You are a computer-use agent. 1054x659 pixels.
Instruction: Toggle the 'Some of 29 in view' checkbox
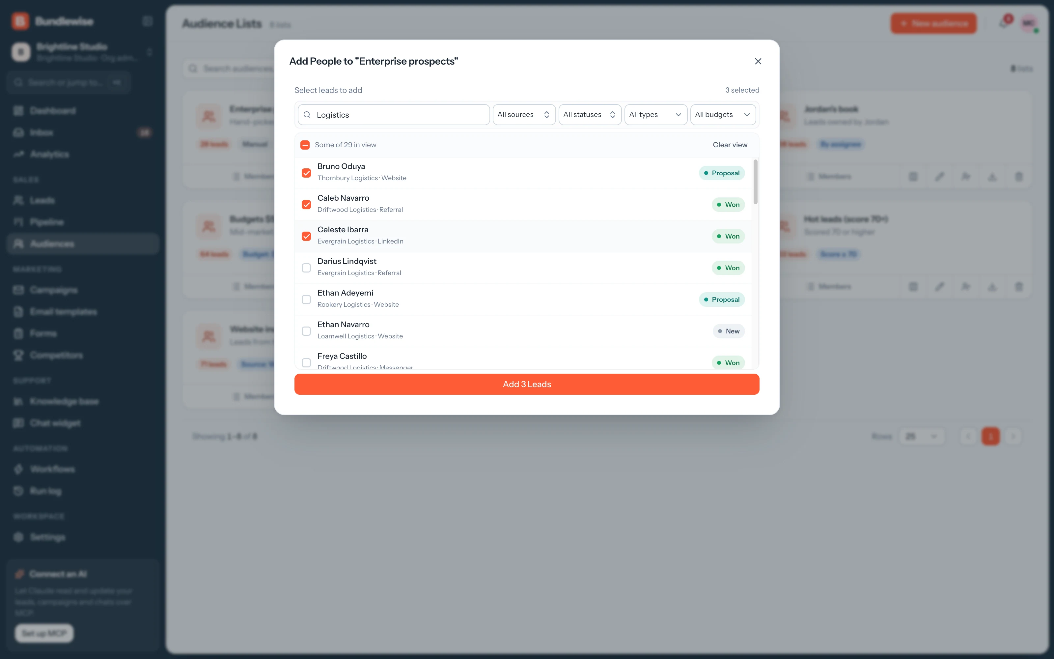point(305,145)
